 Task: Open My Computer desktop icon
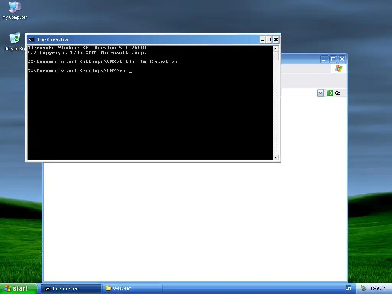[15, 10]
